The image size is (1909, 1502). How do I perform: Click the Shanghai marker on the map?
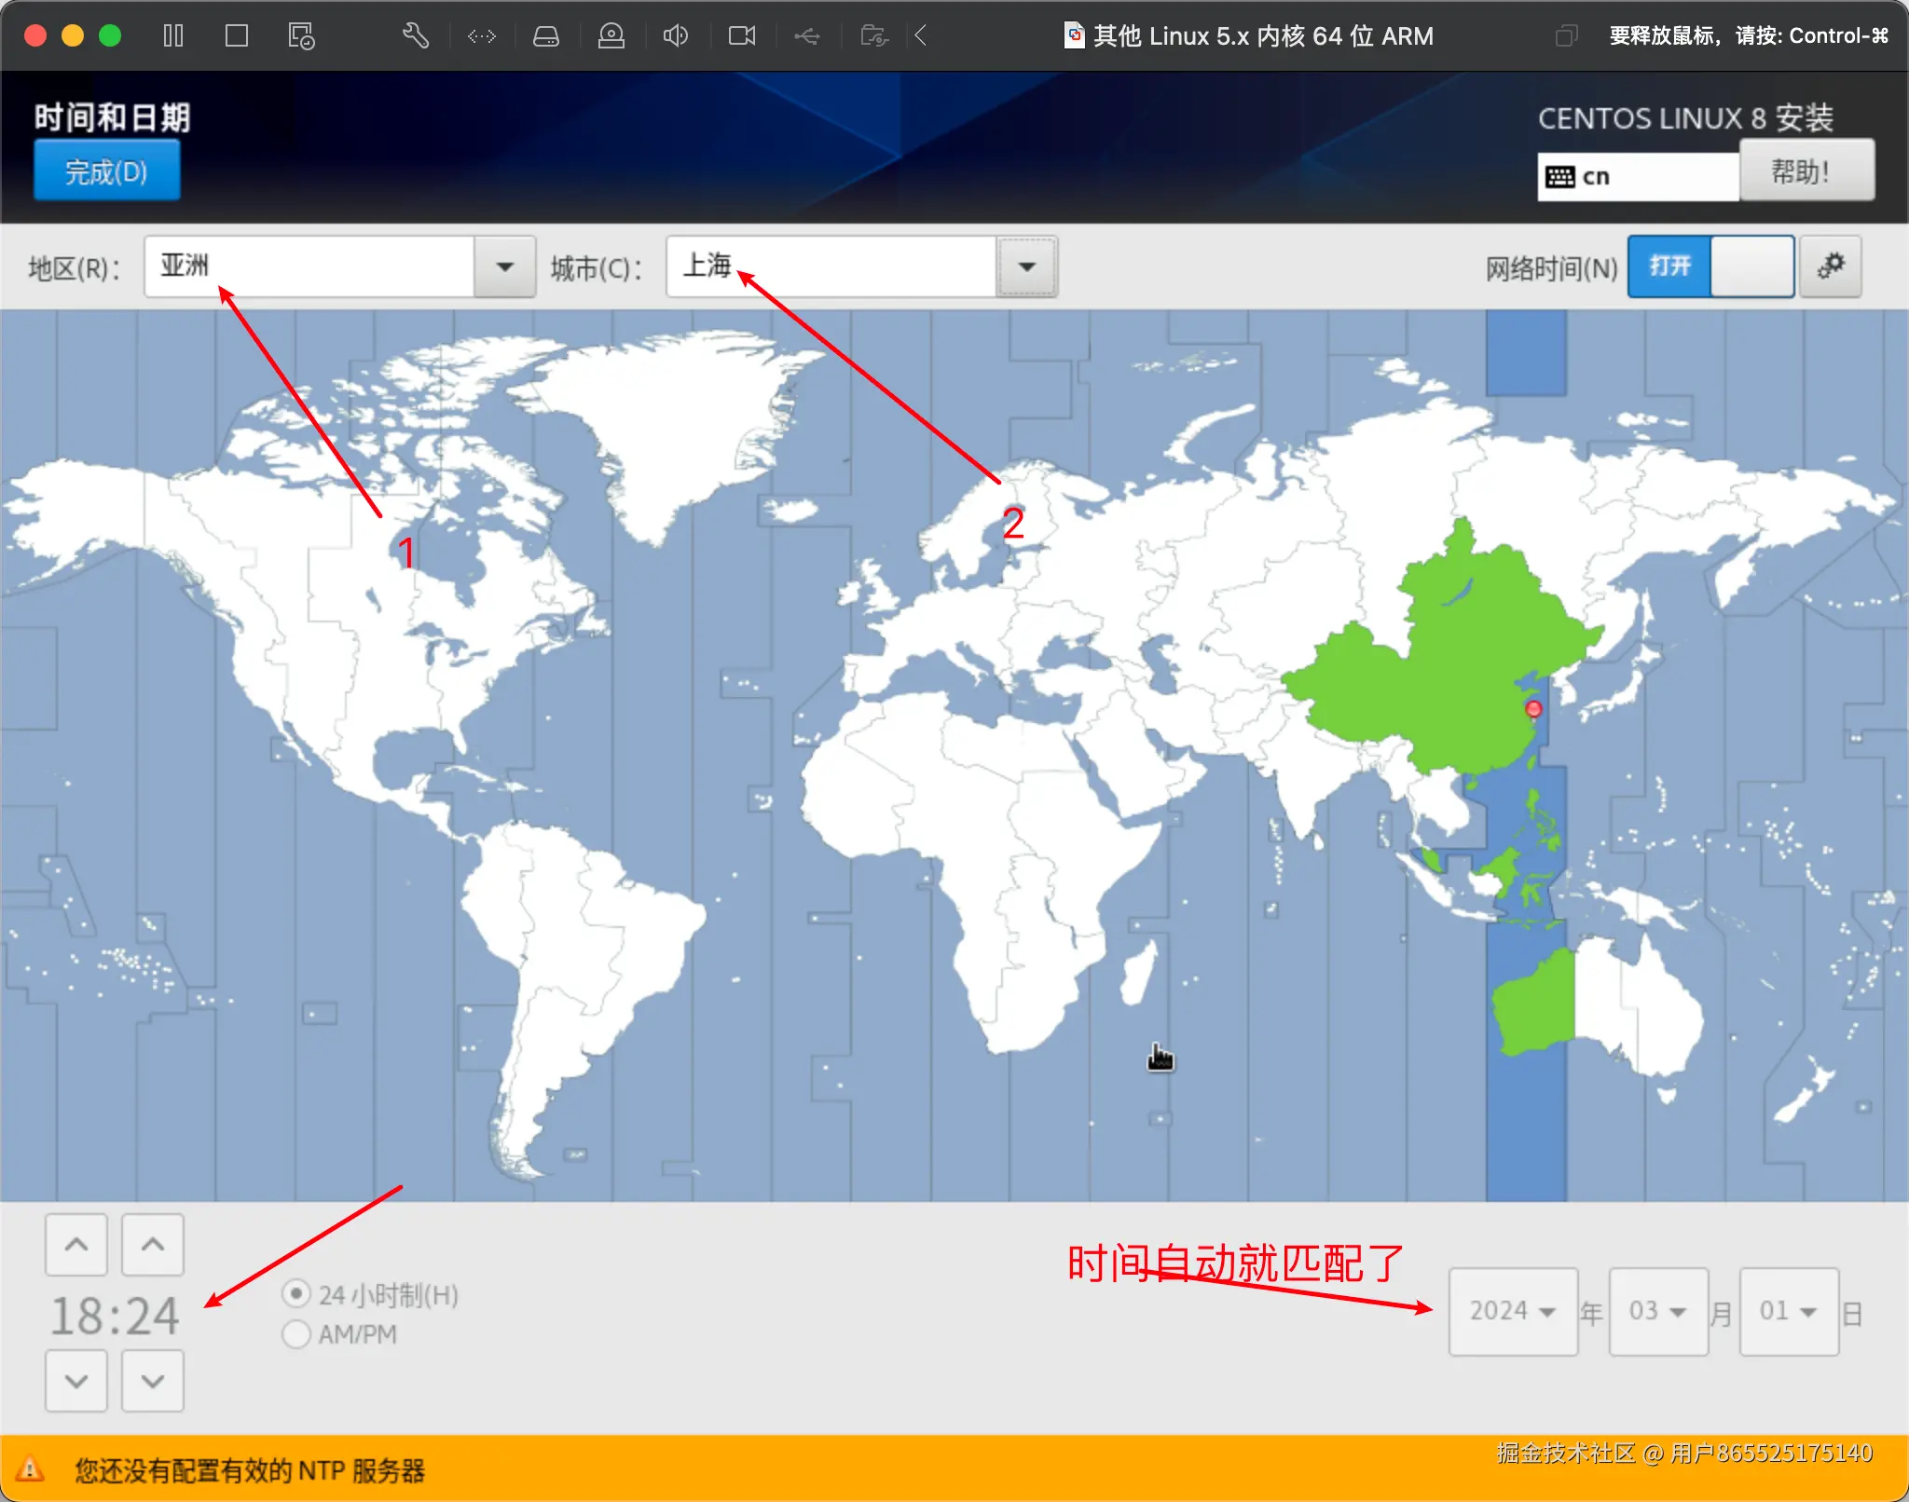tap(1534, 708)
